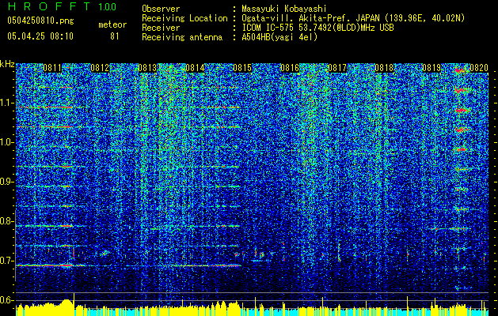The height and width of the screenshot is (316, 498).
Task: Click the kHz axis unit label
Action: [x=7, y=64]
